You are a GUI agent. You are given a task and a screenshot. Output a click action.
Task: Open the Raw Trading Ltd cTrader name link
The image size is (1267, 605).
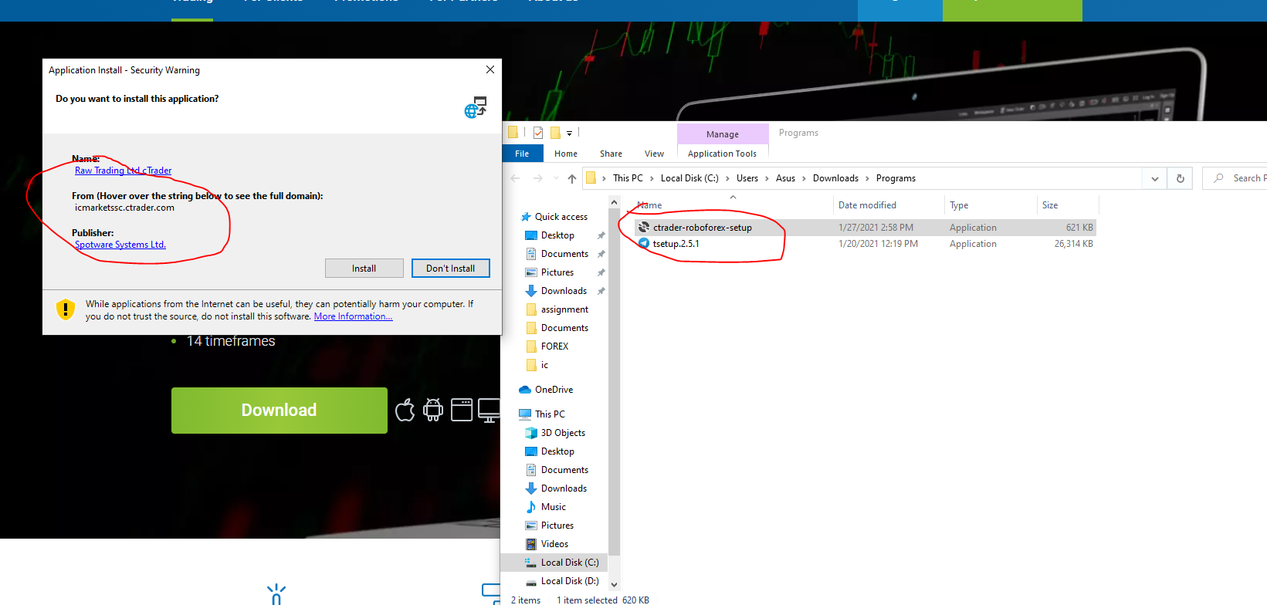[123, 171]
